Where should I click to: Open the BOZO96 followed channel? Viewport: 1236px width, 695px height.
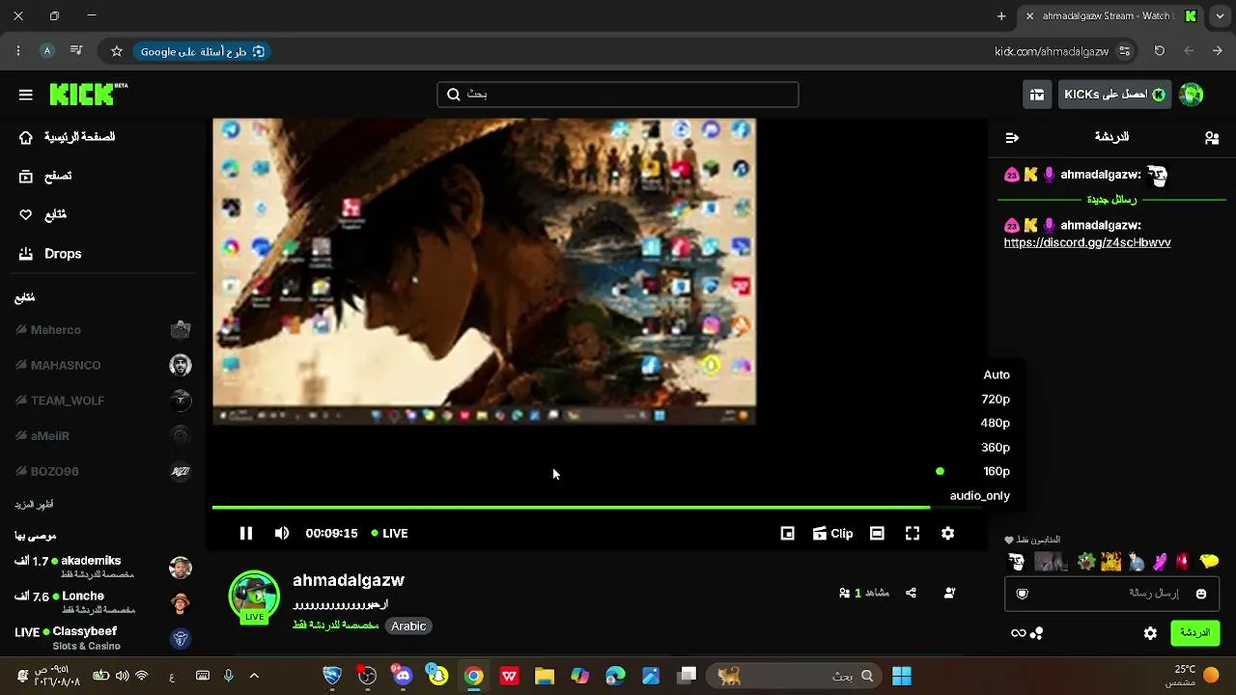(x=102, y=471)
